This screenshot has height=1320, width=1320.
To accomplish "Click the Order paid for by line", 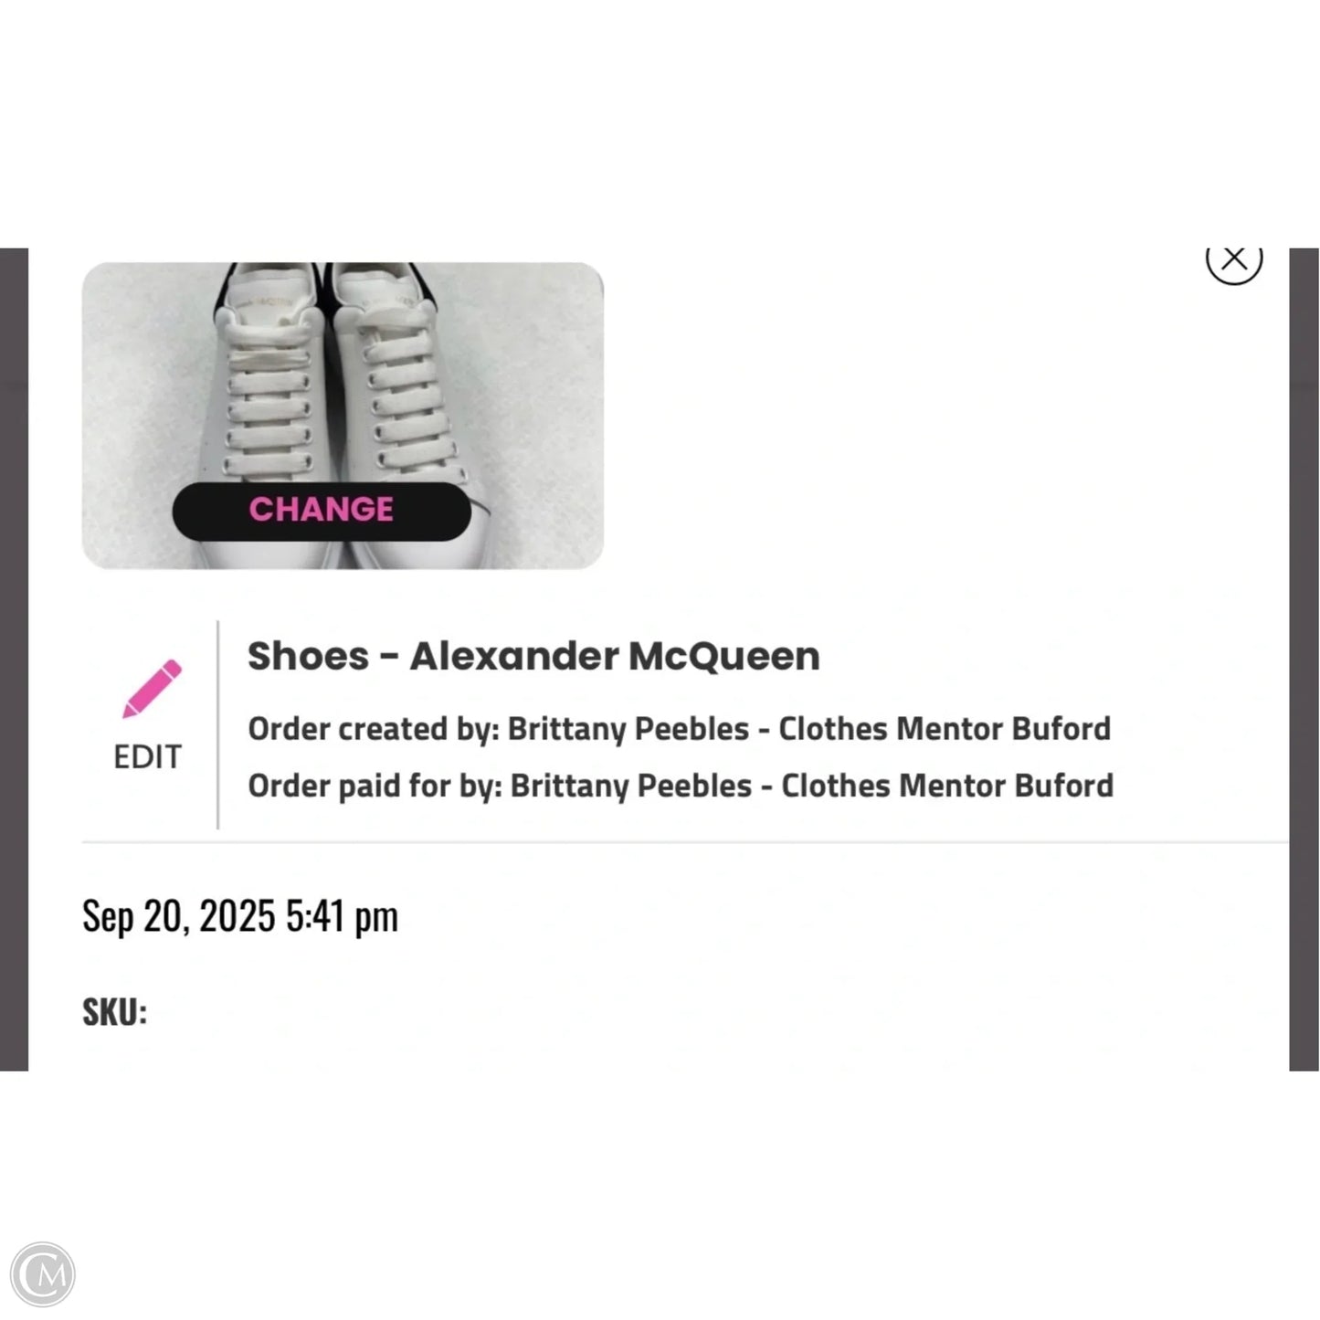I will pos(681,786).
